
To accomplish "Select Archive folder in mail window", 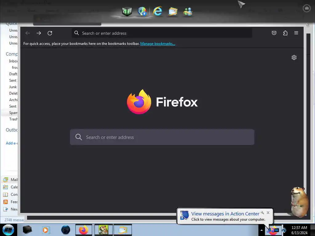I will (13, 100).
